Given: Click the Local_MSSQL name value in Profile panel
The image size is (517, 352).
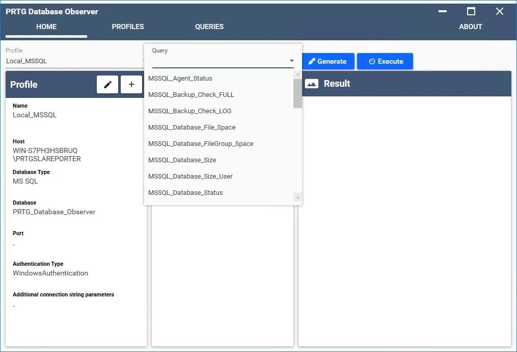Looking at the screenshot, I should point(35,115).
